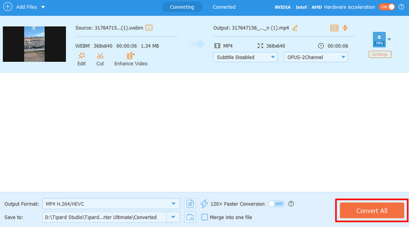The height and width of the screenshot is (227, 409).
Task: Expand the Subtitle Disabled dropdown
Action: click(x=245, y=57)
